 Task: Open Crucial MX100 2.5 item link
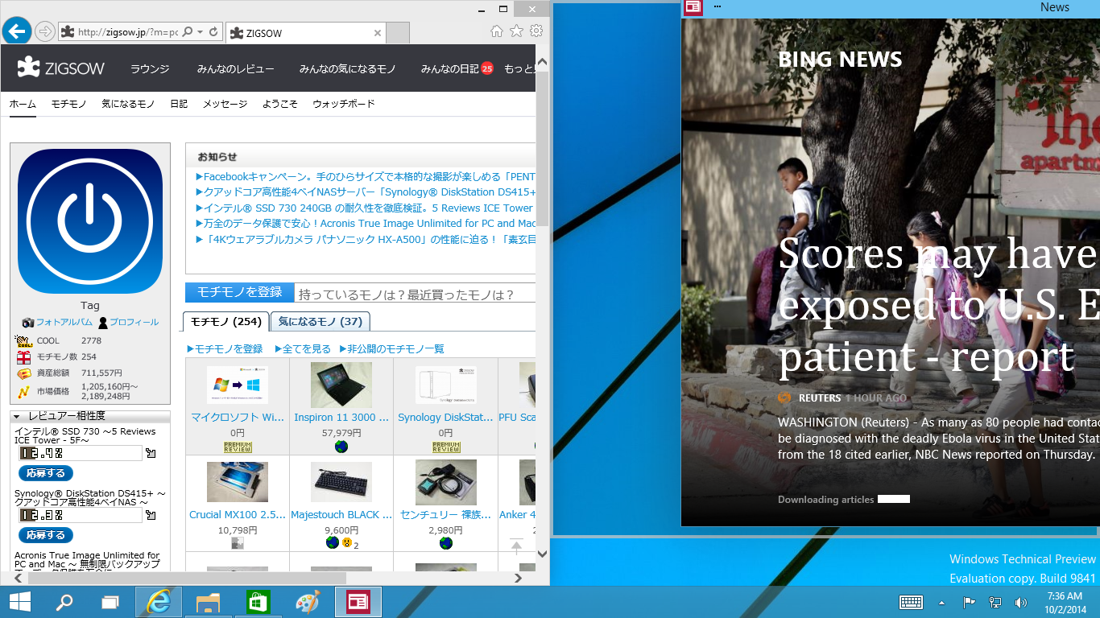238,515
